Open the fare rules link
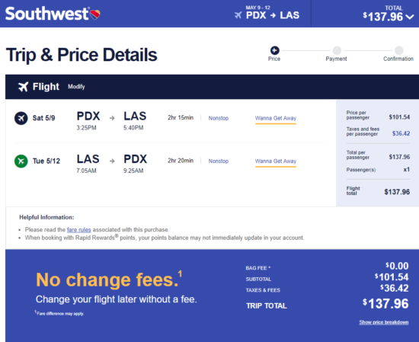419x342 pixels. [x=78, y=229]
